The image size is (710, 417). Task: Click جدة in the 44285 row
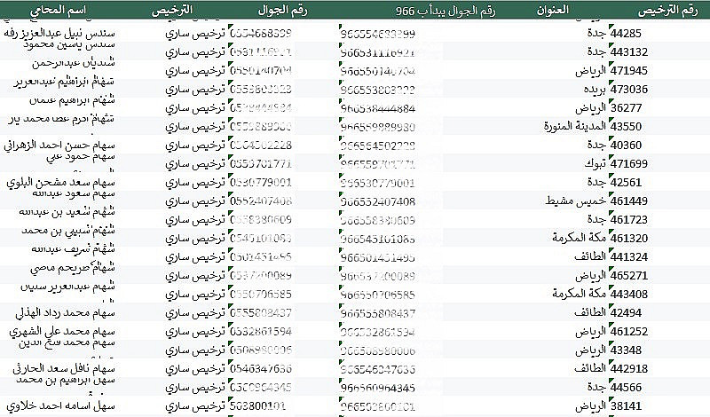[596, 33]
